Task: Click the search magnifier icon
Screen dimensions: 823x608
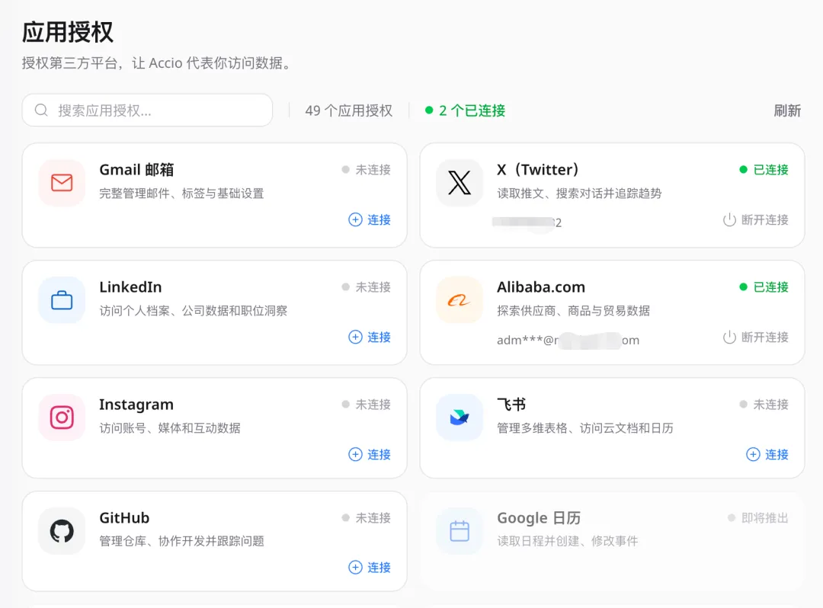Action: (42, 110)
